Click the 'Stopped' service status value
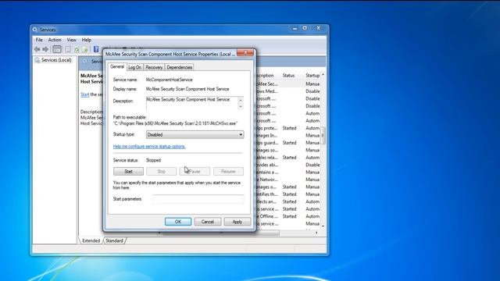The width and height of the screenshot is (500, 281). tap(153, 160)
